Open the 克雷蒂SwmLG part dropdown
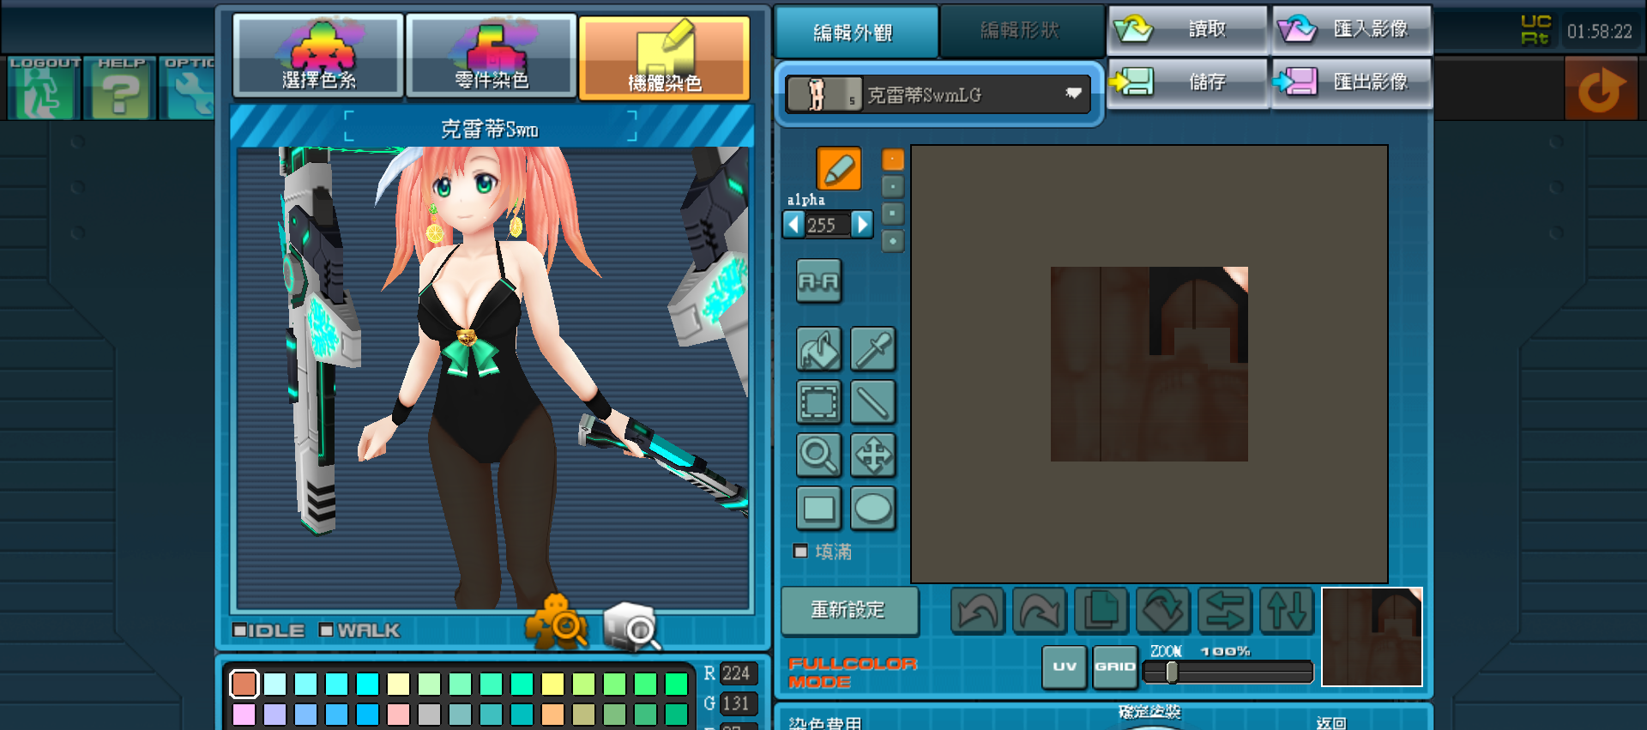The image size is (1647, 730). (938, 94)
